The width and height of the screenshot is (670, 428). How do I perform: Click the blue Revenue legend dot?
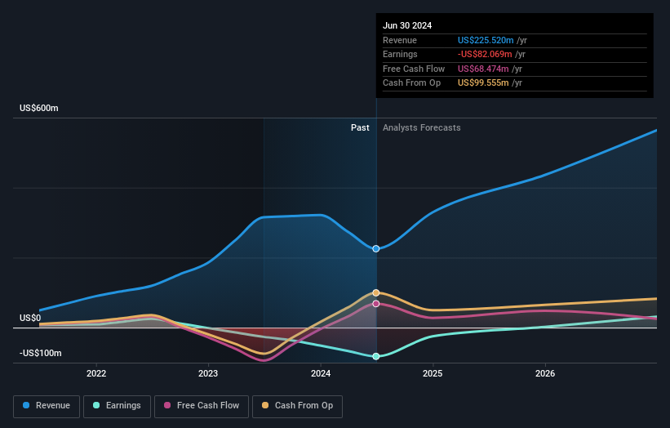click(26, 405)
